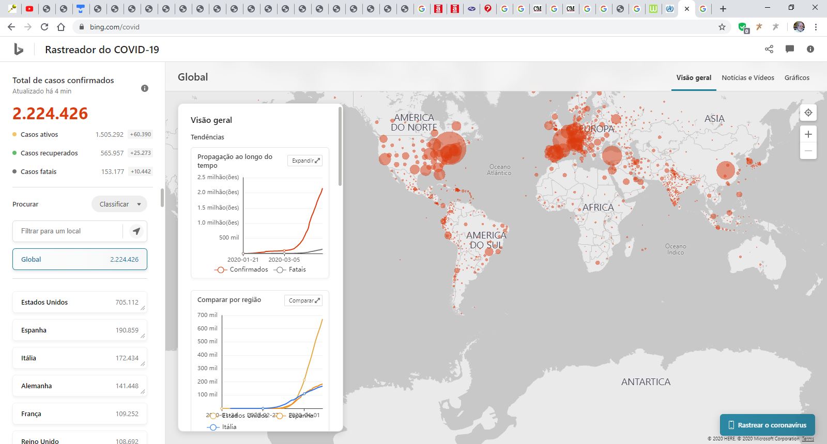
Task: Open the Terms link on the map
Action: tap(808, 439)
